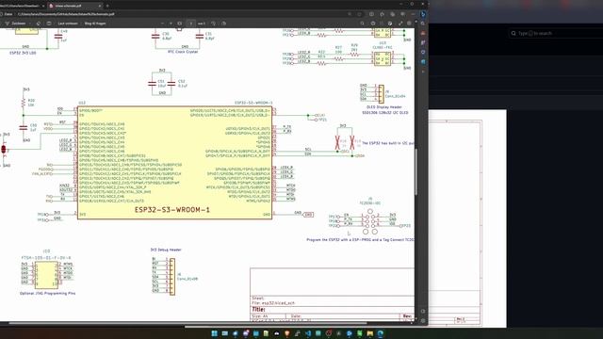Click the page number input field
This screenshot has height=339, width=603.
pyautogui.click(x=190, y=24)
